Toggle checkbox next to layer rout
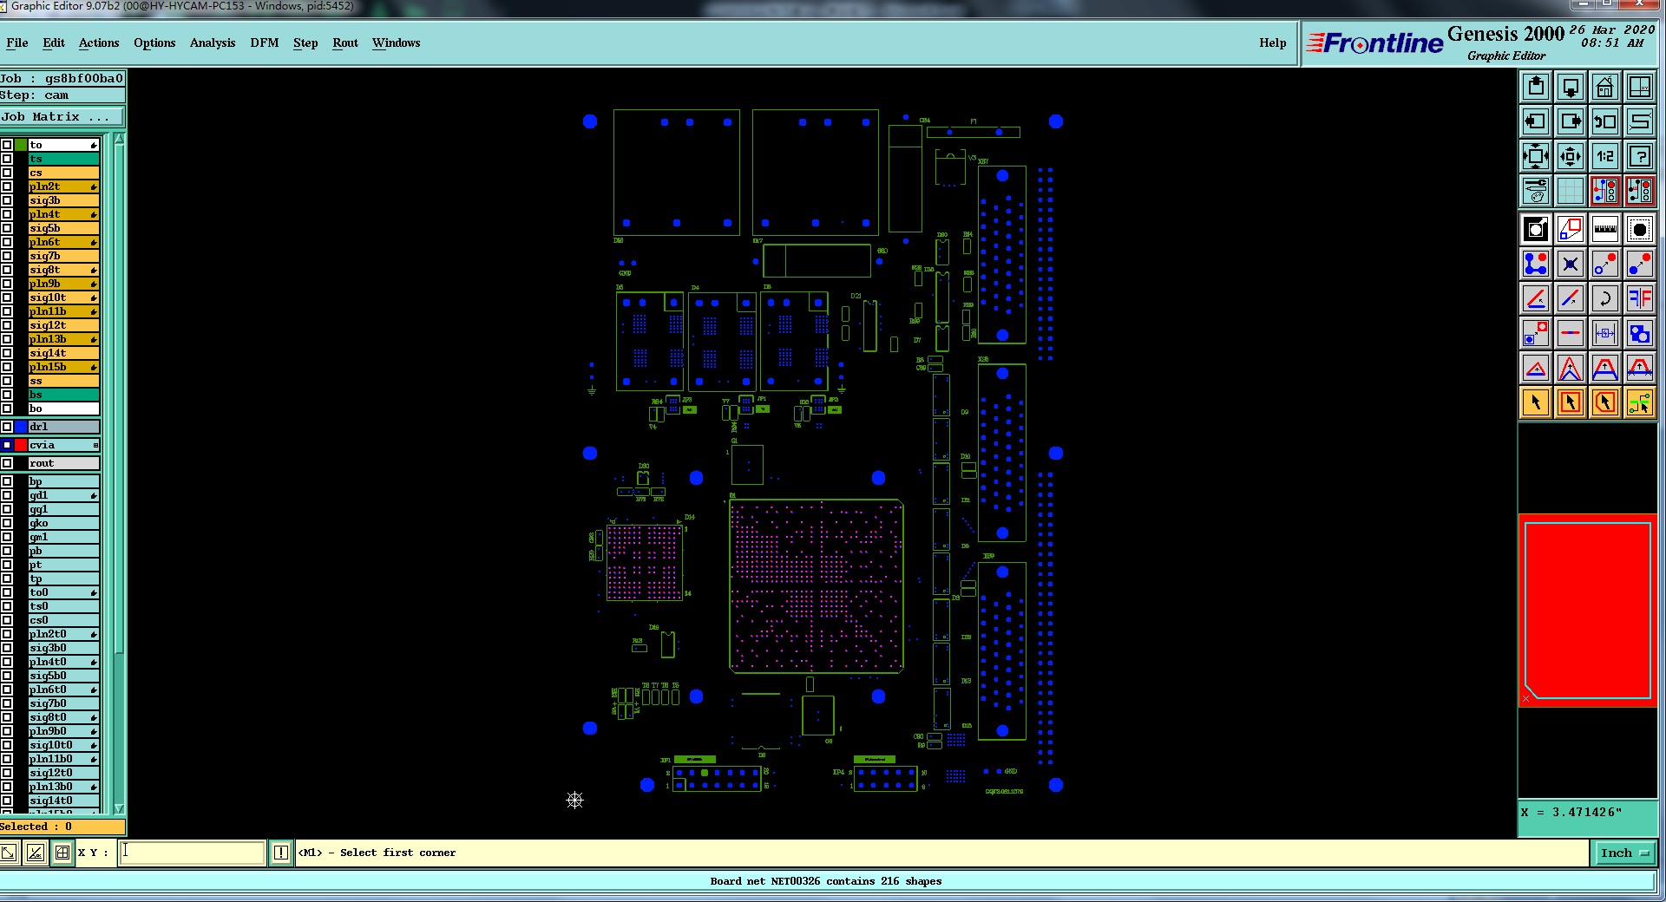Viewport: 1666px width, 902px height. coord(7,463)
